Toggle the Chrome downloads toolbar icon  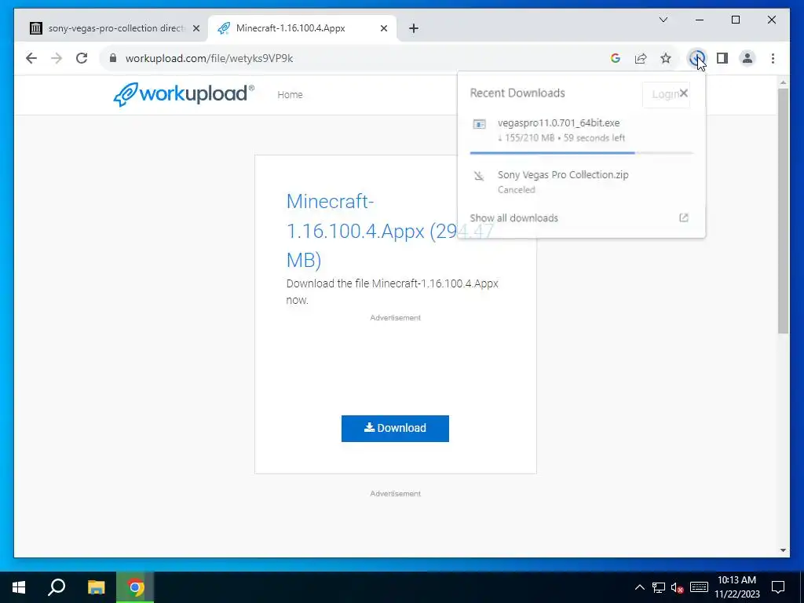tap(697, 58)
